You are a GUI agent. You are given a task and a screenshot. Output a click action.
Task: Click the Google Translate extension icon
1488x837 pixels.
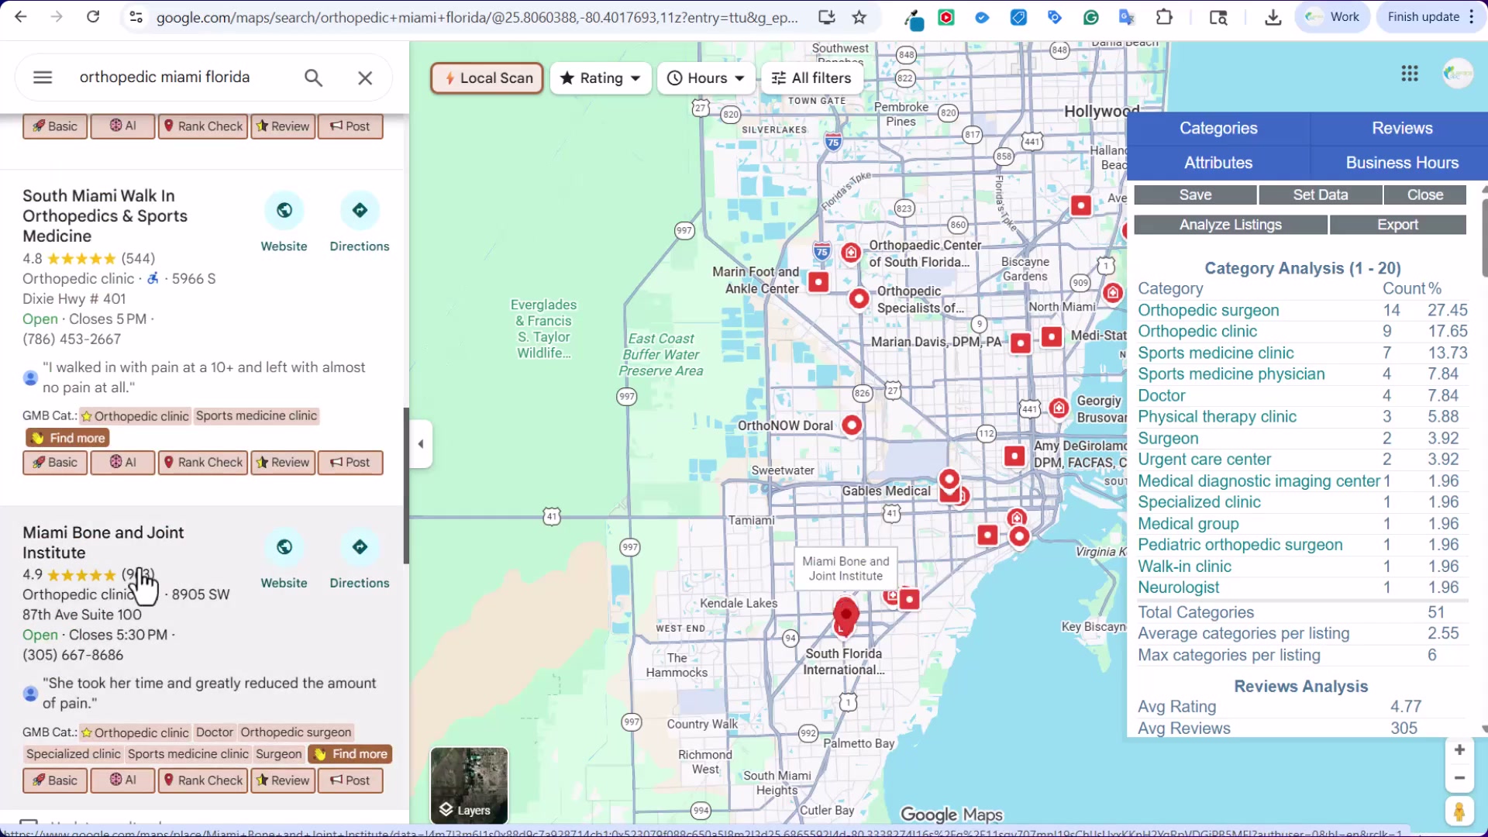pyautogui.click(x=1127, y=17)
